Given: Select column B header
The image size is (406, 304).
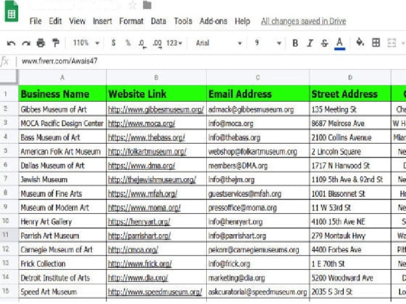Looking at the screenshot, I should pos(156,78).
